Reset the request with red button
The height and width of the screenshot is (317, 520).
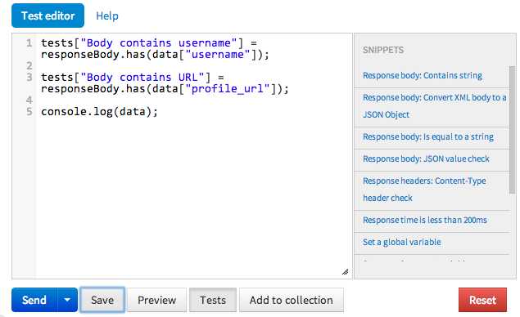(482, 300)
